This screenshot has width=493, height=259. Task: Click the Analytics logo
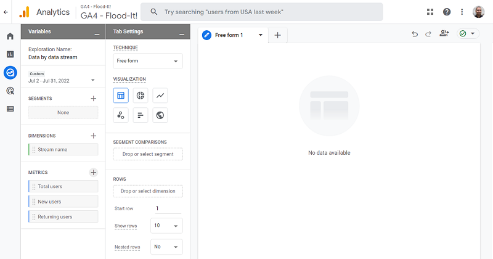(x=24, y=12)
